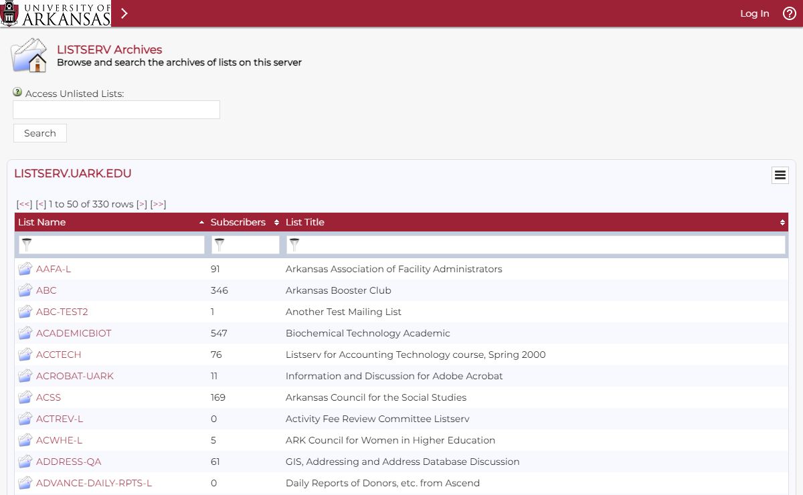This screenshot has width=803, height=495.
Task: Click the archive icon beside ADDRESS-QA
Action: (x=25, y=462)
